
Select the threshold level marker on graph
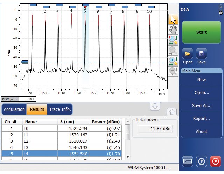[24, 62]
